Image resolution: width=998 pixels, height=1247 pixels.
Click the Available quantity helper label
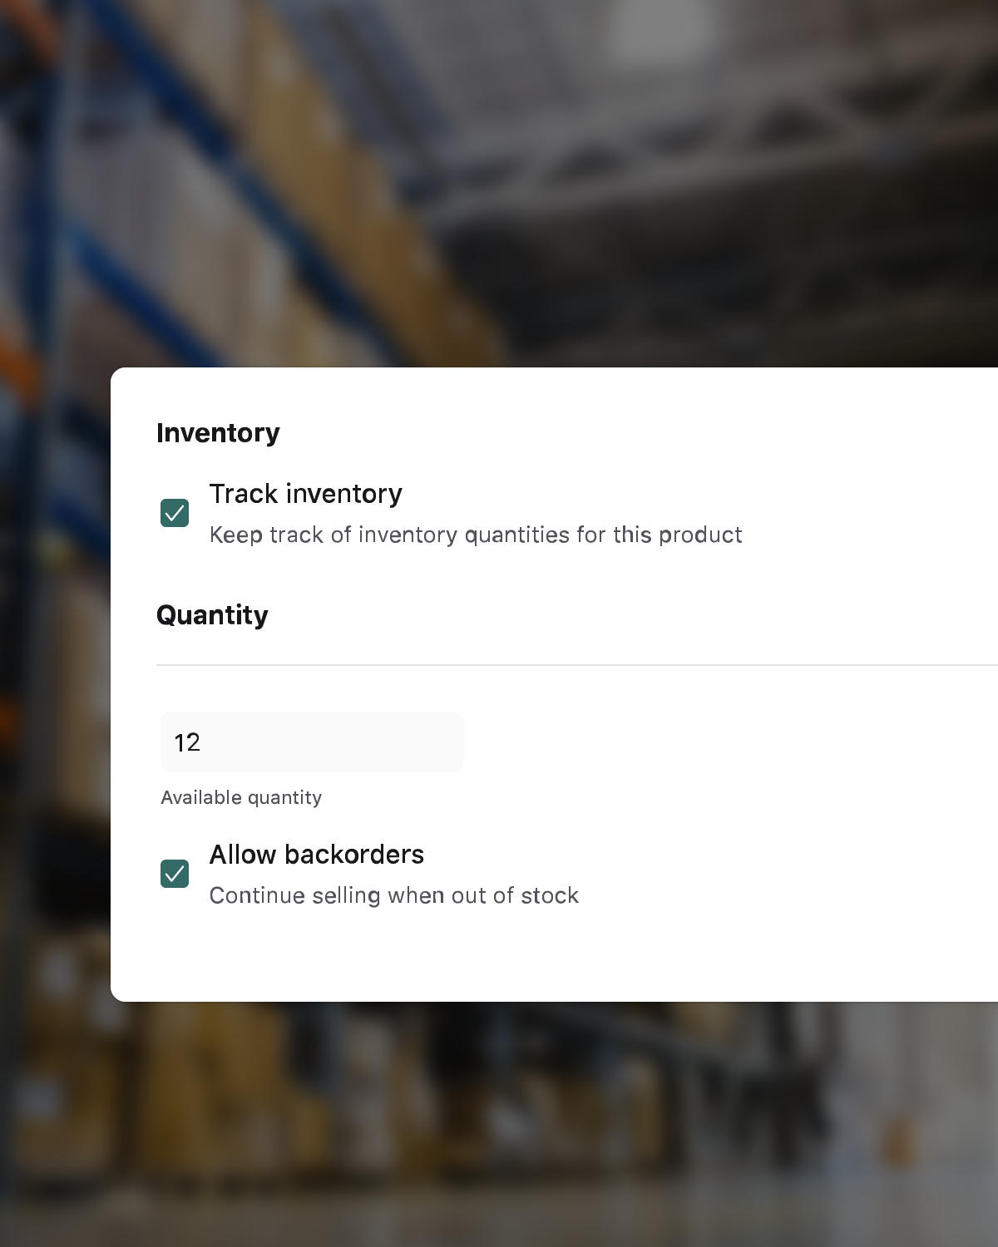[x=241, y=797]
